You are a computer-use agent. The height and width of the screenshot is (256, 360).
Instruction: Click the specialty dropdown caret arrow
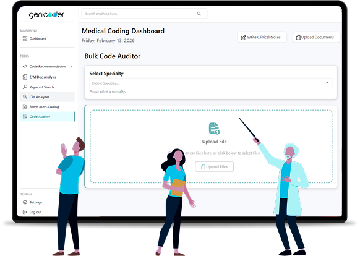pos(327,83)
